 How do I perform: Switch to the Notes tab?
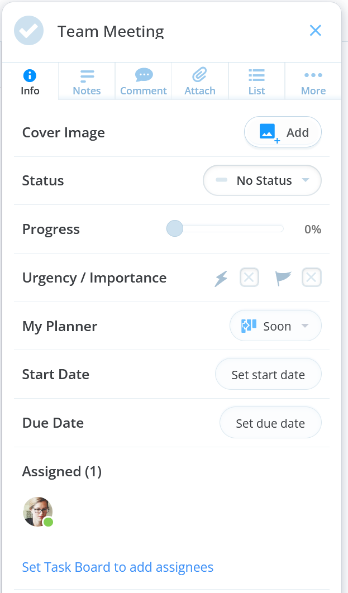pos(86,81)
